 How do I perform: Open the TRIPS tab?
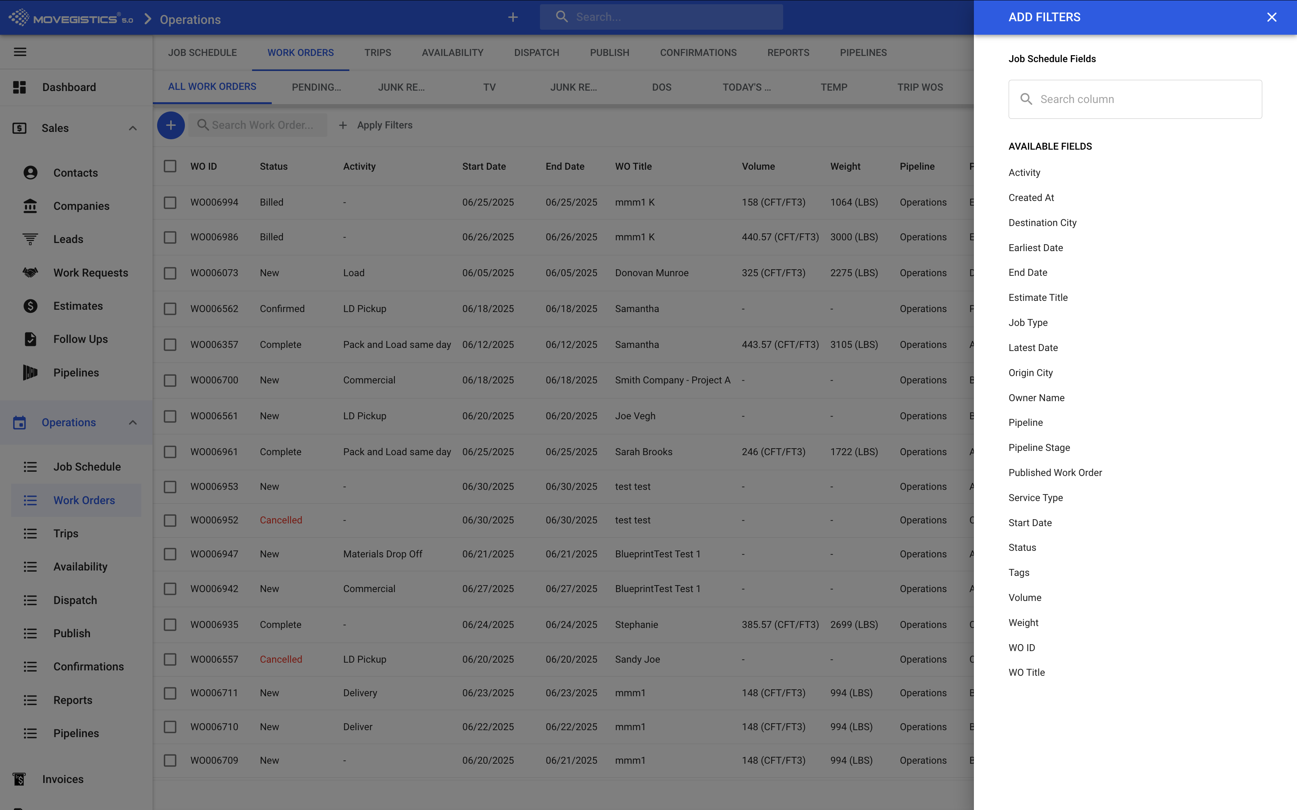[x=377, y=52]
